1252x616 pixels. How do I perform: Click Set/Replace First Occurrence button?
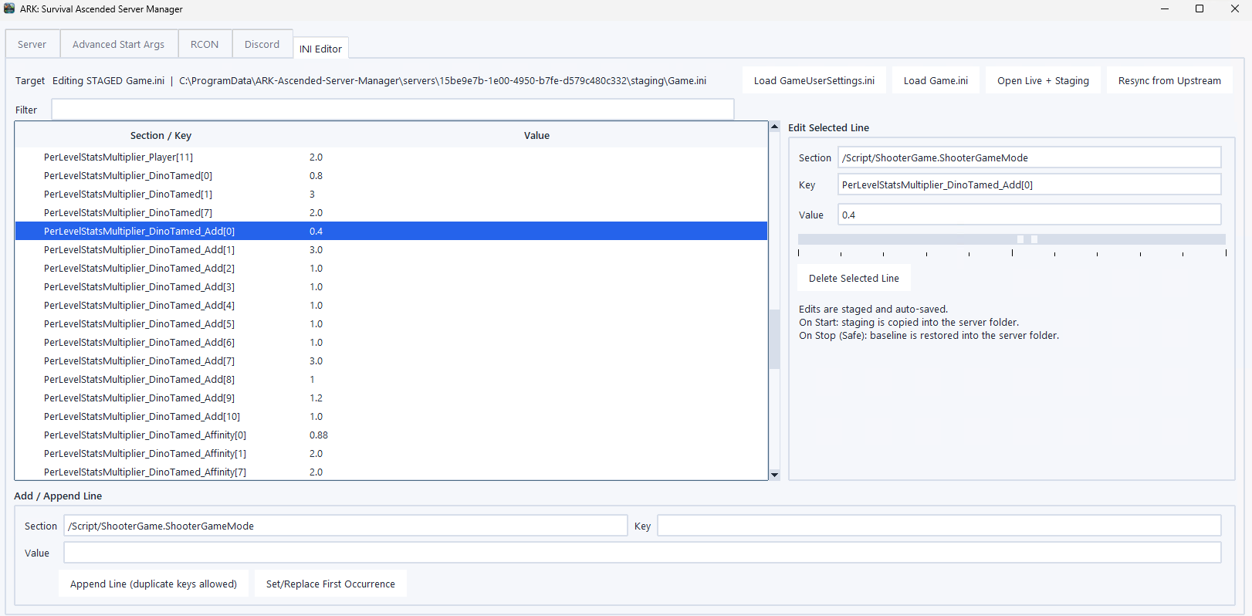pos(330,584)
